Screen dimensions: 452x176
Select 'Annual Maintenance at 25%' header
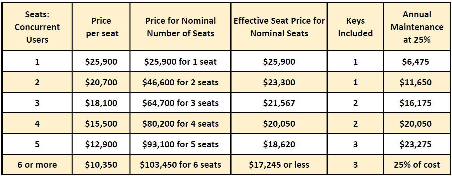click(x=417, y=27)
